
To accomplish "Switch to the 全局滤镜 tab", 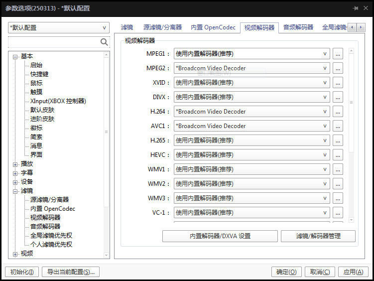I will (x=334, y=27).
